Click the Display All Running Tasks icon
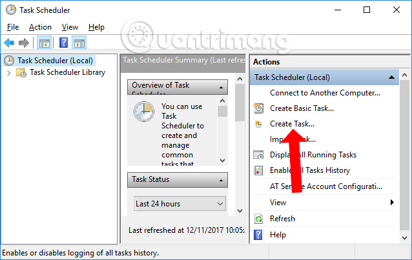 click(x=258, y=155)
